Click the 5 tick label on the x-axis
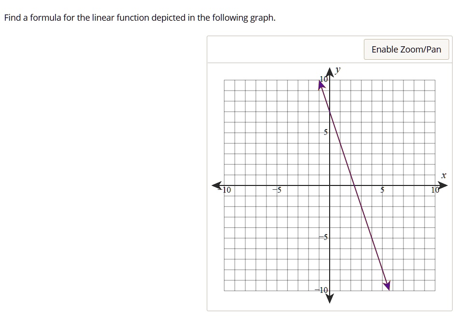Image resolution: width=454 pixels, height=316 pixels. point(382,190)
